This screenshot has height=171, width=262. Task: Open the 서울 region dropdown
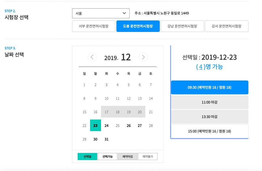pyautogui.click(x=101, y=13)
